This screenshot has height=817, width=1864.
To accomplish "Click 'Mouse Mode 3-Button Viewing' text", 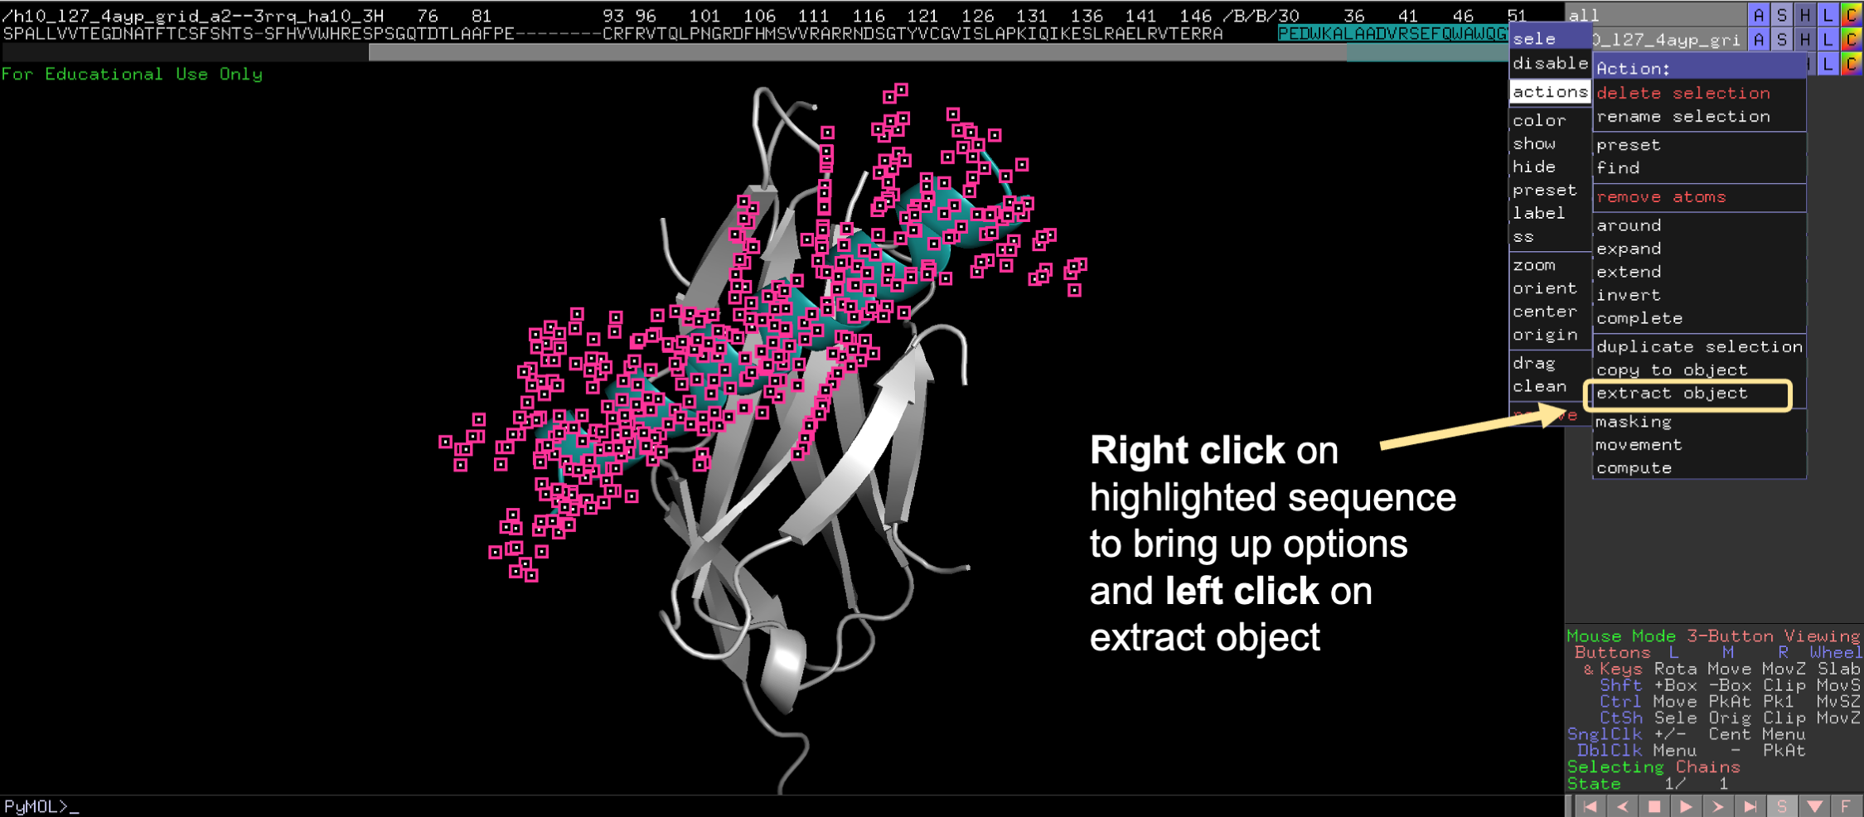I will tap(1712, 636).
